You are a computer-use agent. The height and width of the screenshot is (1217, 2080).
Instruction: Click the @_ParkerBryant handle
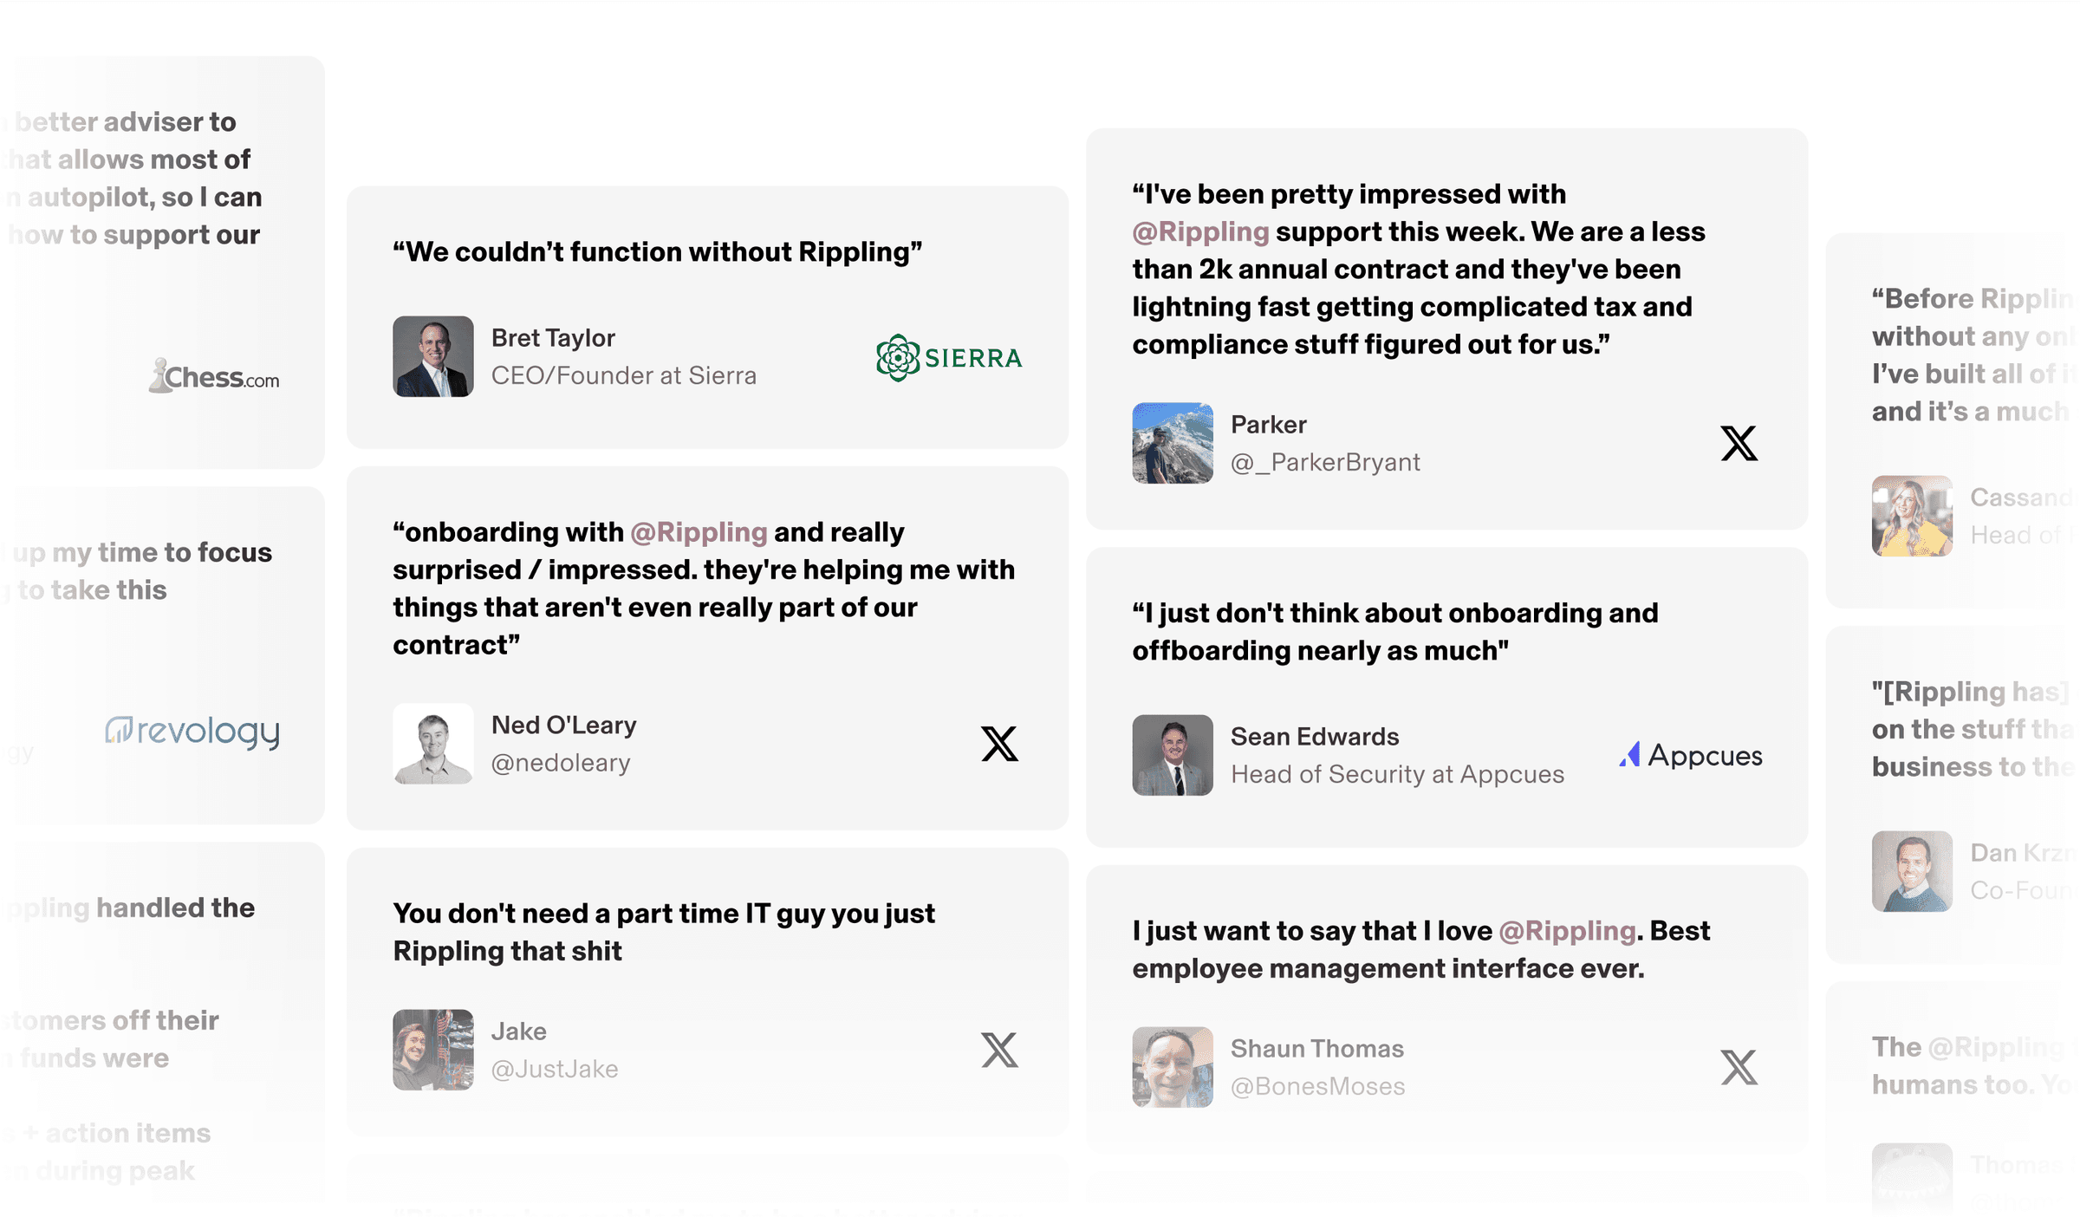click(1325, 462)
